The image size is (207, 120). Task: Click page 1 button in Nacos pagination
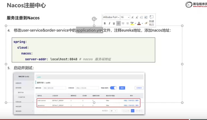[x=133, y=111]
